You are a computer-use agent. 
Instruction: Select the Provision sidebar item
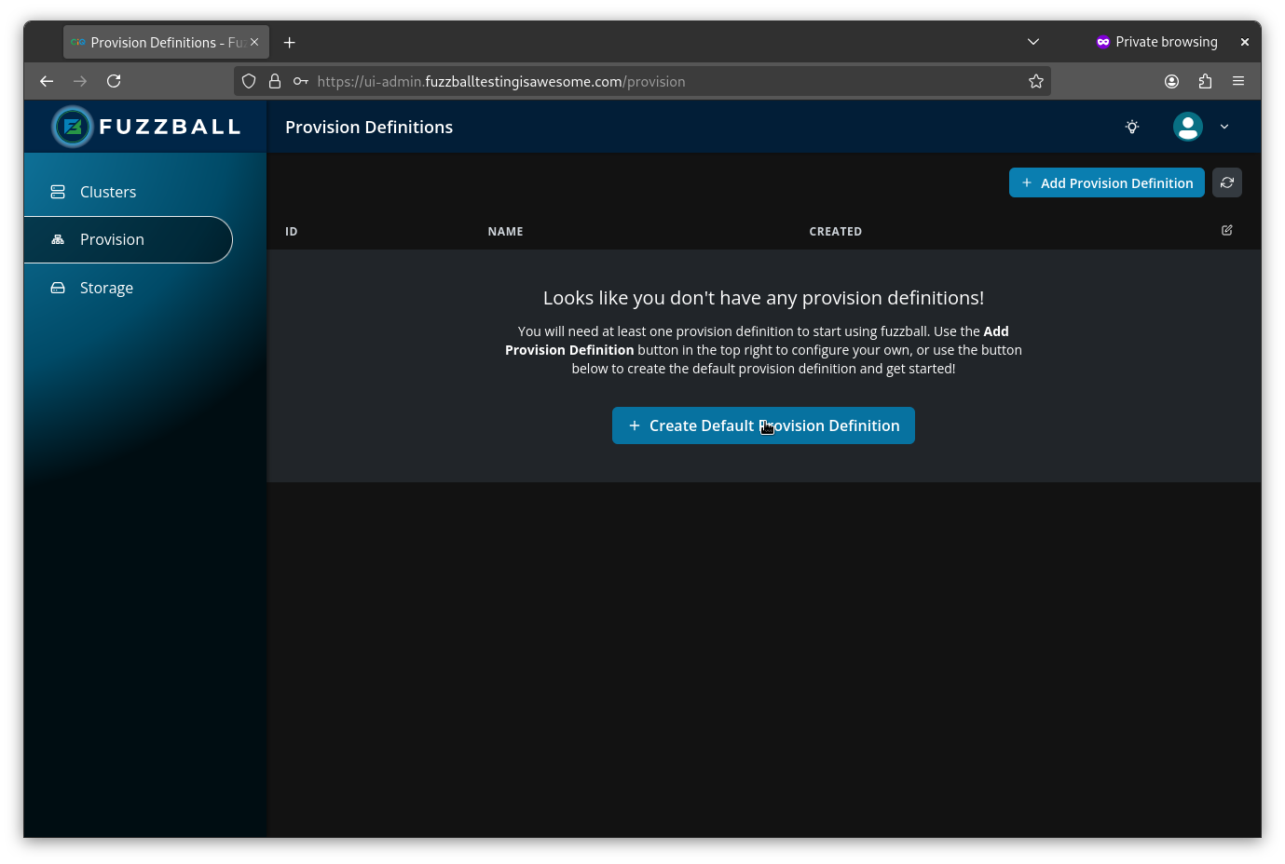click(129, 239)
